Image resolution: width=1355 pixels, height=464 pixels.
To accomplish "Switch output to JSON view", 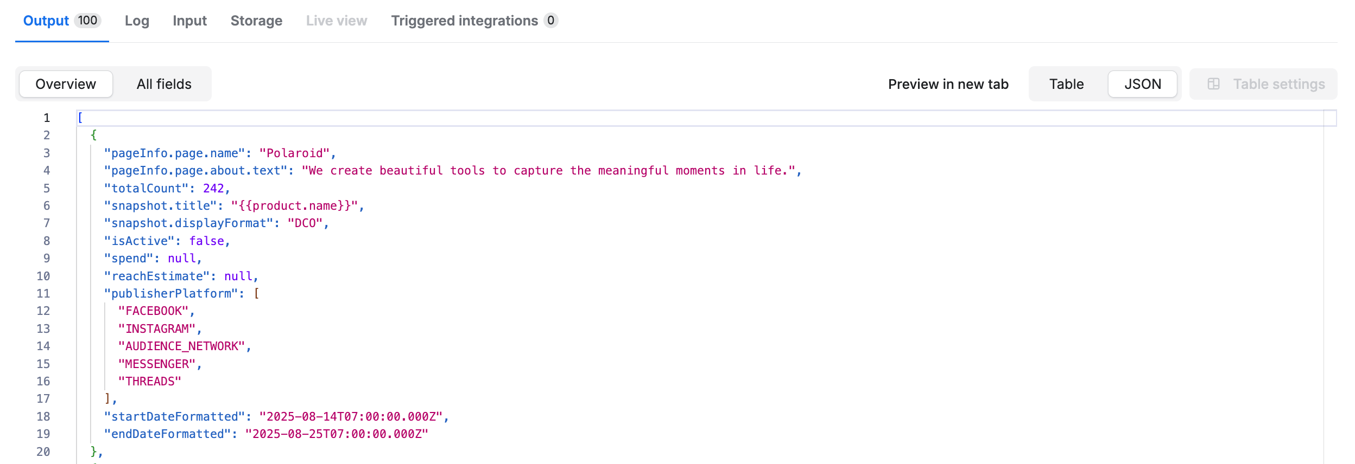I will click(1142, 84).
